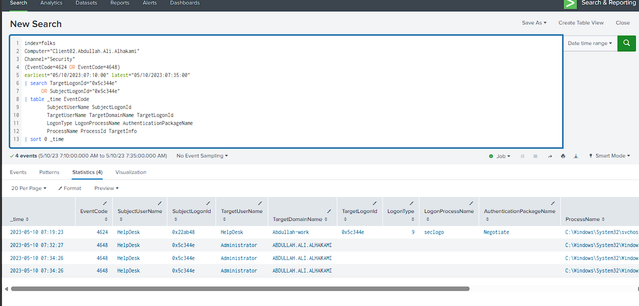Click the Negotiate authentication package cell
This screenshot has width=639, height=306.
(496, 232)
